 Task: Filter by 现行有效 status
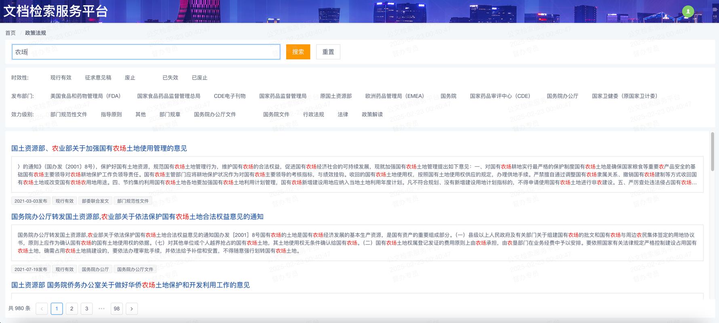[61, 78]
